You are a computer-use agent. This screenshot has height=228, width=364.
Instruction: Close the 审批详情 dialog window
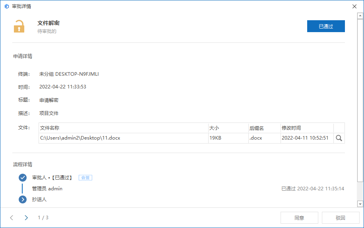point(354,6)
